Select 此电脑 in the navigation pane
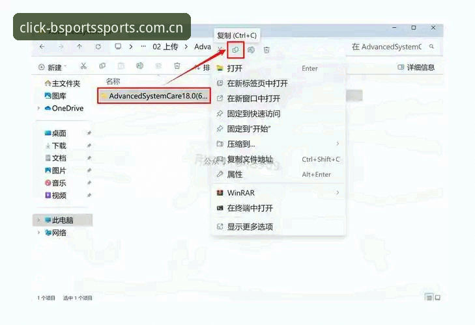 [x=63, y=220]
